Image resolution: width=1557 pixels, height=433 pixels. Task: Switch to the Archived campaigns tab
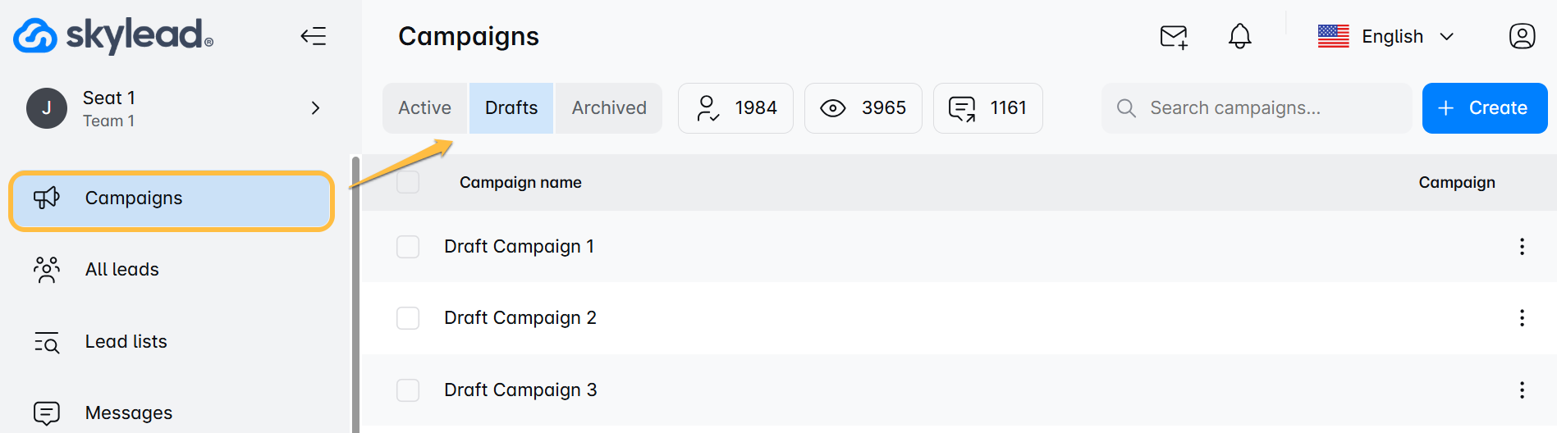coord(609,108)
